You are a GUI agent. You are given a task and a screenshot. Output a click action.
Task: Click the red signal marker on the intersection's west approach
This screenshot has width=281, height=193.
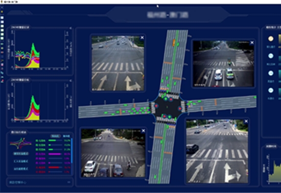[156, 106]
